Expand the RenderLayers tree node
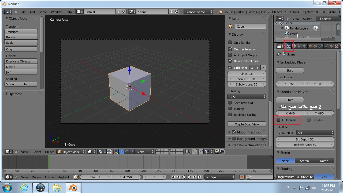This screenshot has width=343, height=193. point(282,28)
